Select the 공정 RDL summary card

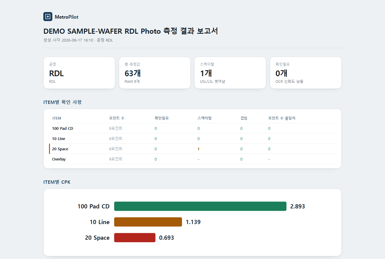tap(79, 73)
